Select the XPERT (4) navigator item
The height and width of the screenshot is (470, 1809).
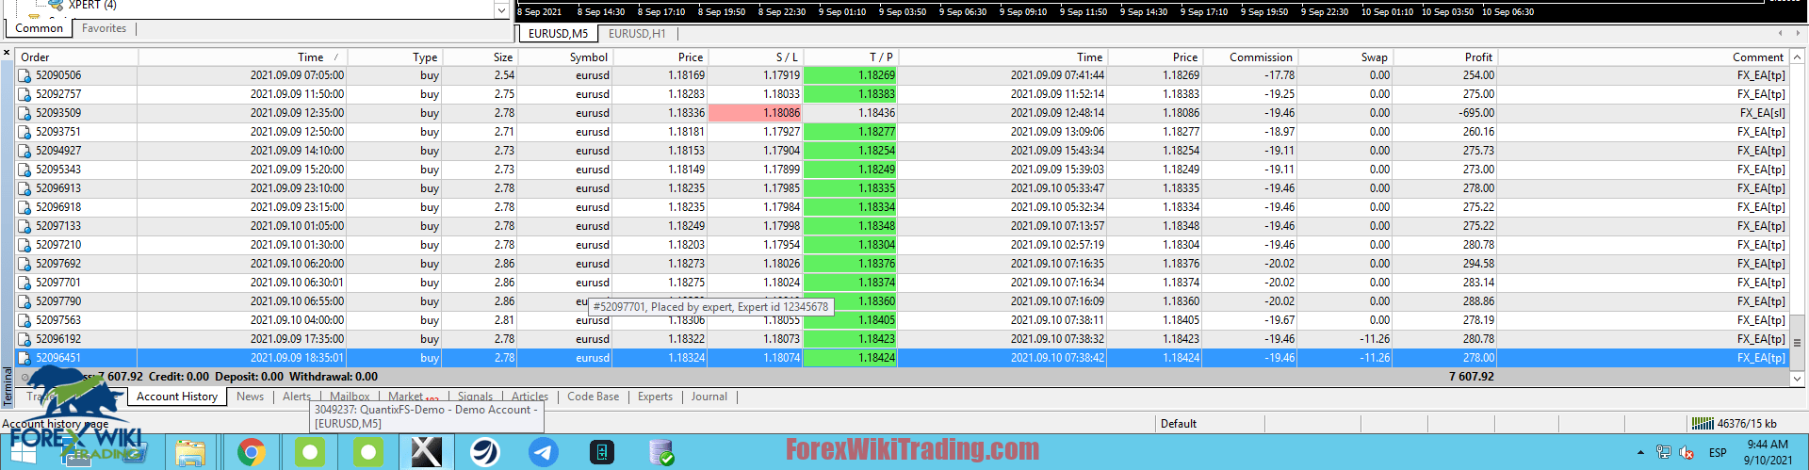[x=92, y=5]
